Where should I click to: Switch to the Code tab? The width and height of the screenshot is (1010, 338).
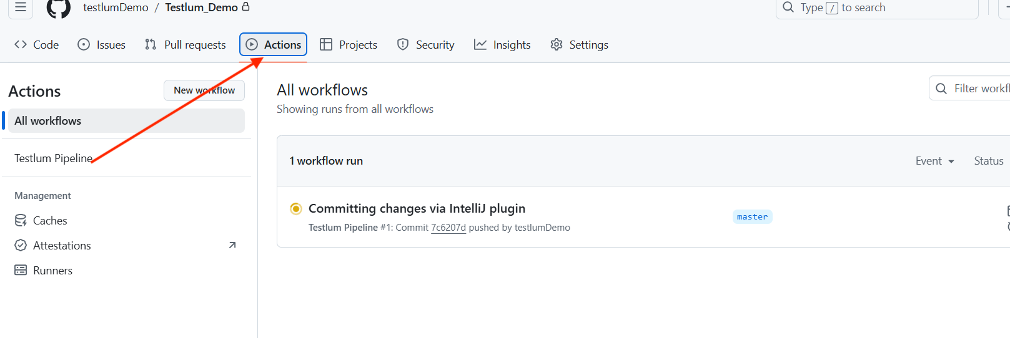(x=36, y=45)
